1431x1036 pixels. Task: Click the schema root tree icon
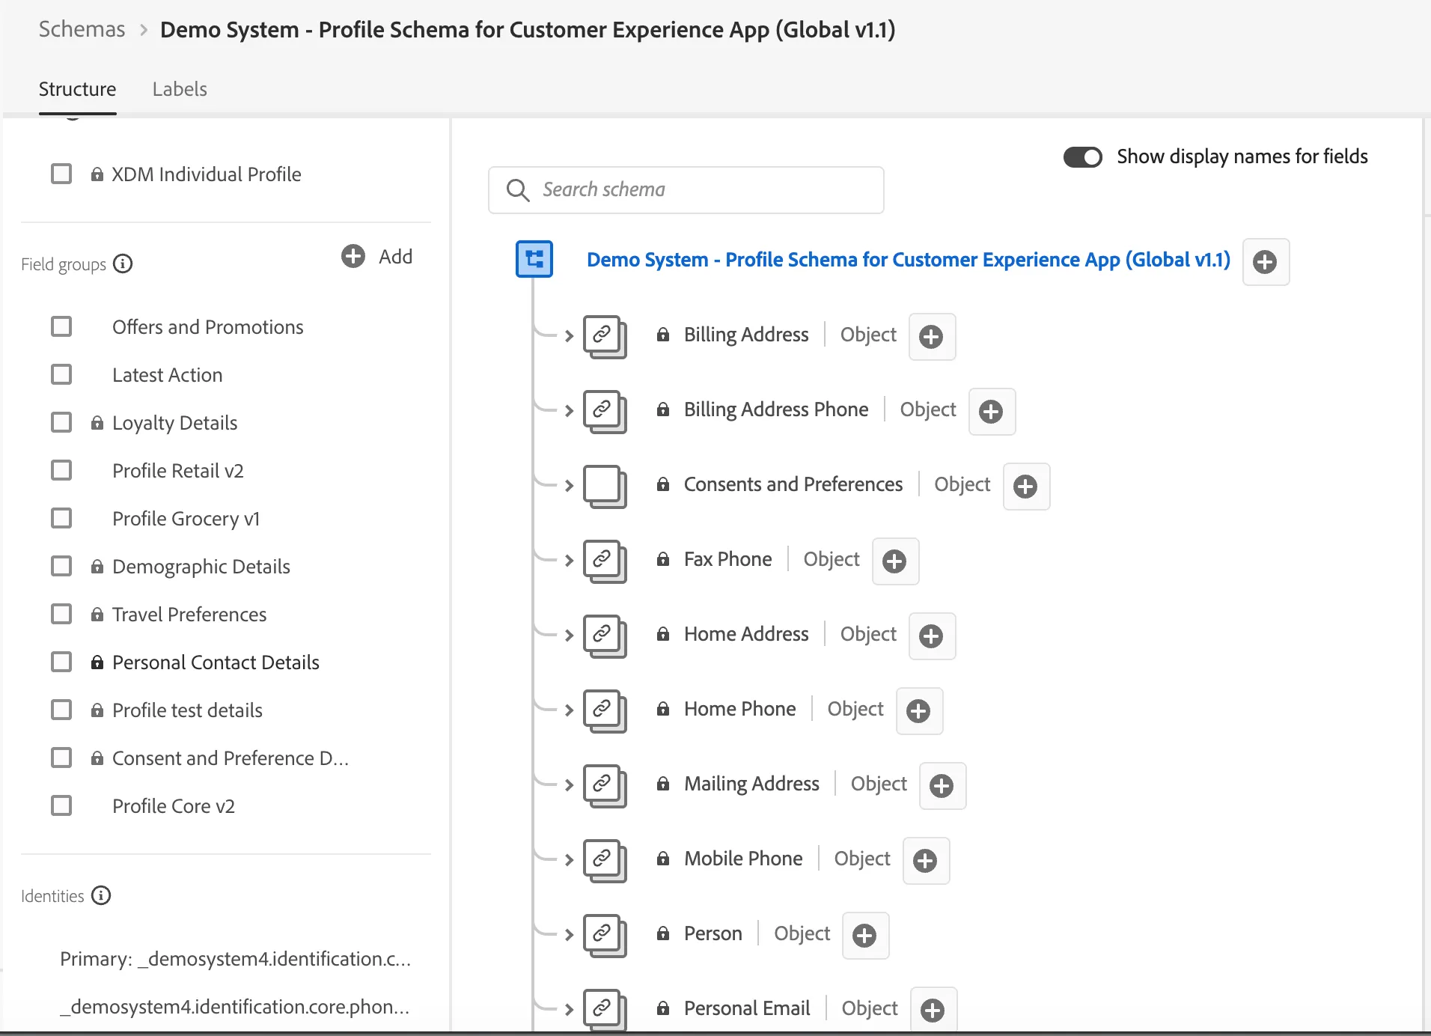click(x=534, y=259)
